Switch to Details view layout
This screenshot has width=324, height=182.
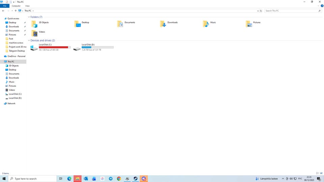click(318, 173)
